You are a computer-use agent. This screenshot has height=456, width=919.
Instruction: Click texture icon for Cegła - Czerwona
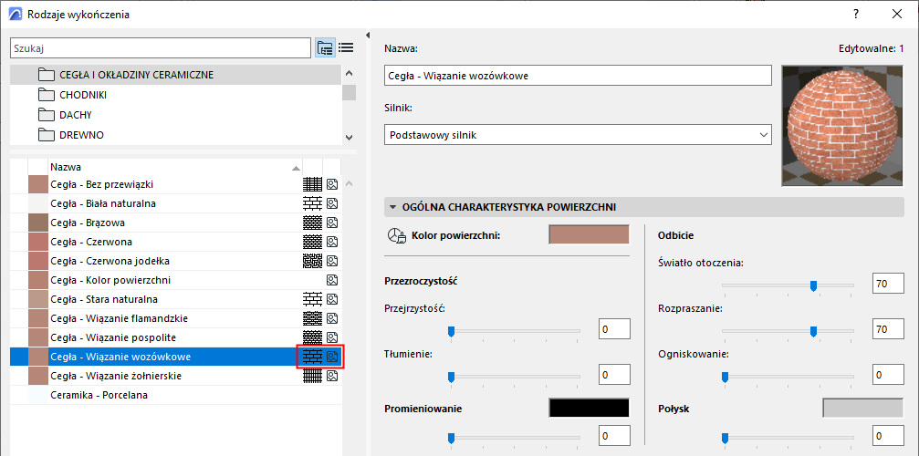click(x=332, y=243)
